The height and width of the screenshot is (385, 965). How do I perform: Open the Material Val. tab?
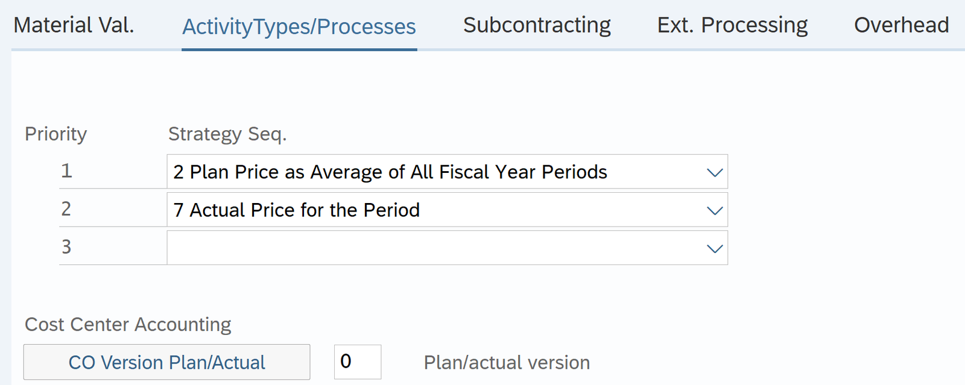pos(74,25)
